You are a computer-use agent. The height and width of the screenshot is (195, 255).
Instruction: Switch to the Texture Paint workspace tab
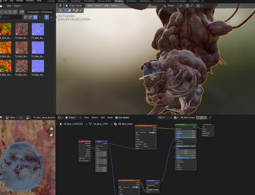coord(104,1)
